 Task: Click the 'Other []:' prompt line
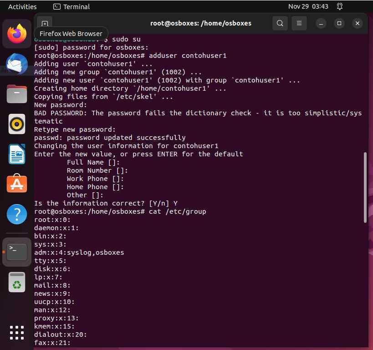pos(85,195)
